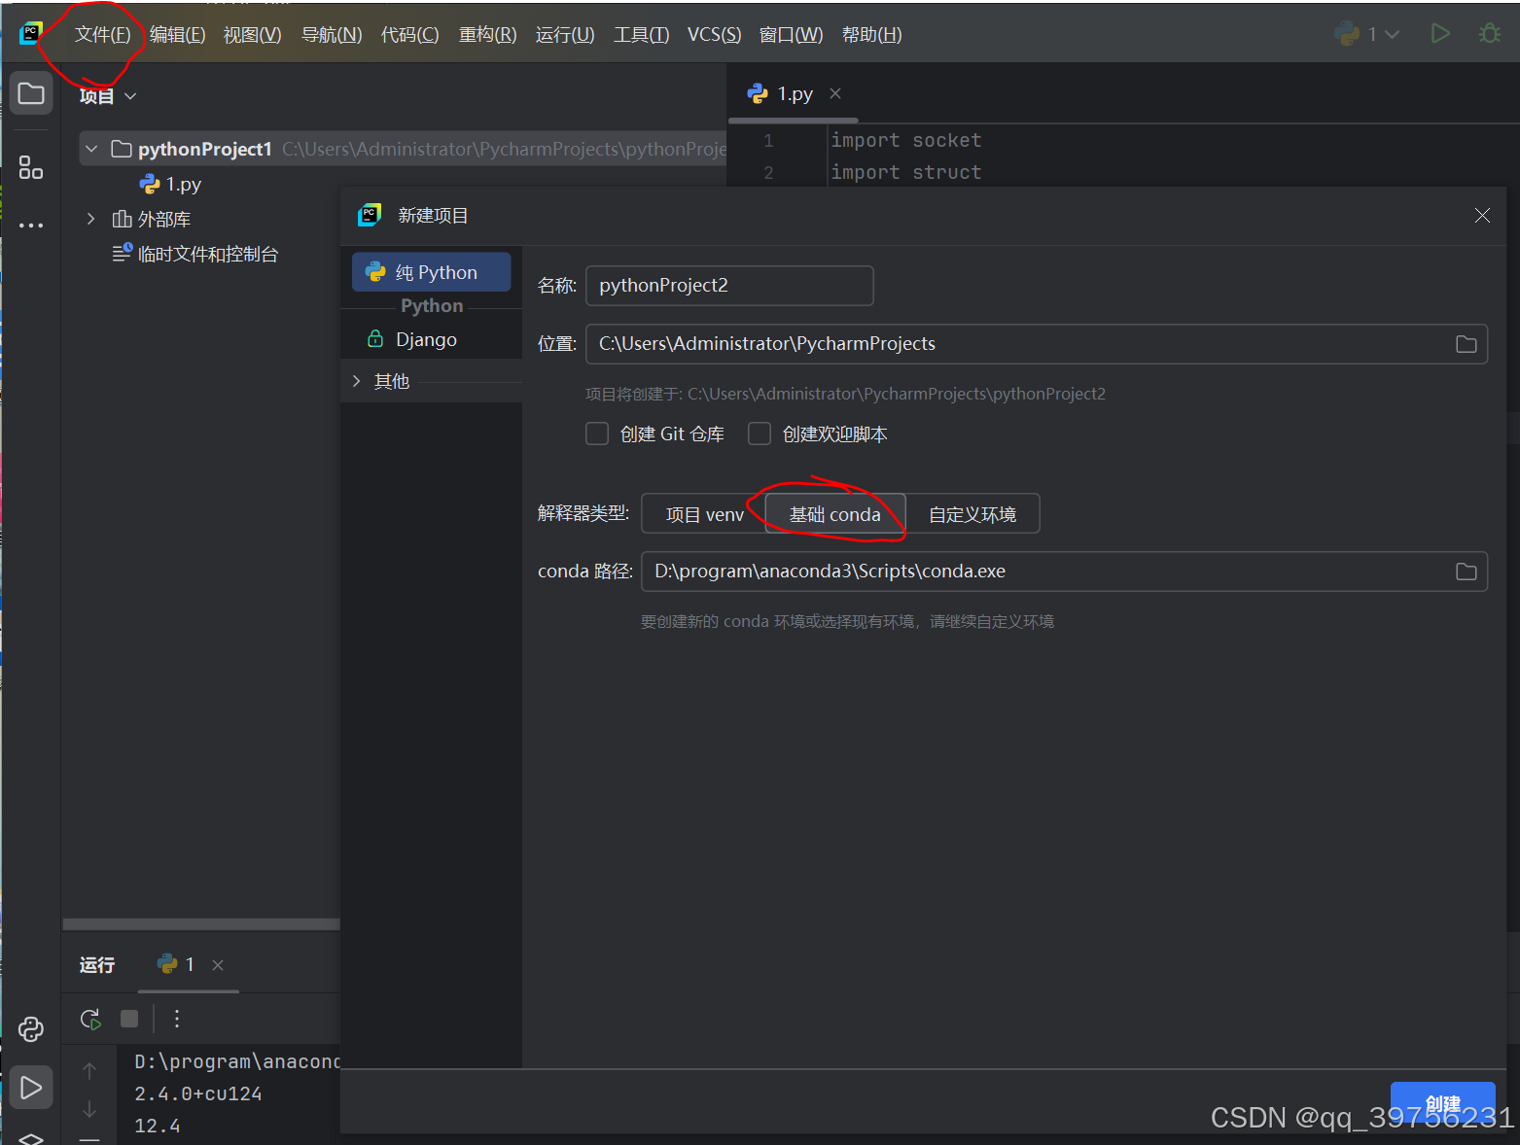Viewport: 1520px width, 1145px height.
Task: Open the IDE settings gear icon top right
Action: point(1489,32)
